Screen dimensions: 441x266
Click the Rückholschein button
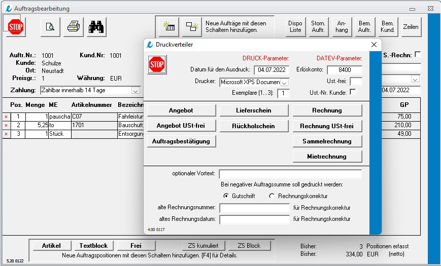point(254,126)
